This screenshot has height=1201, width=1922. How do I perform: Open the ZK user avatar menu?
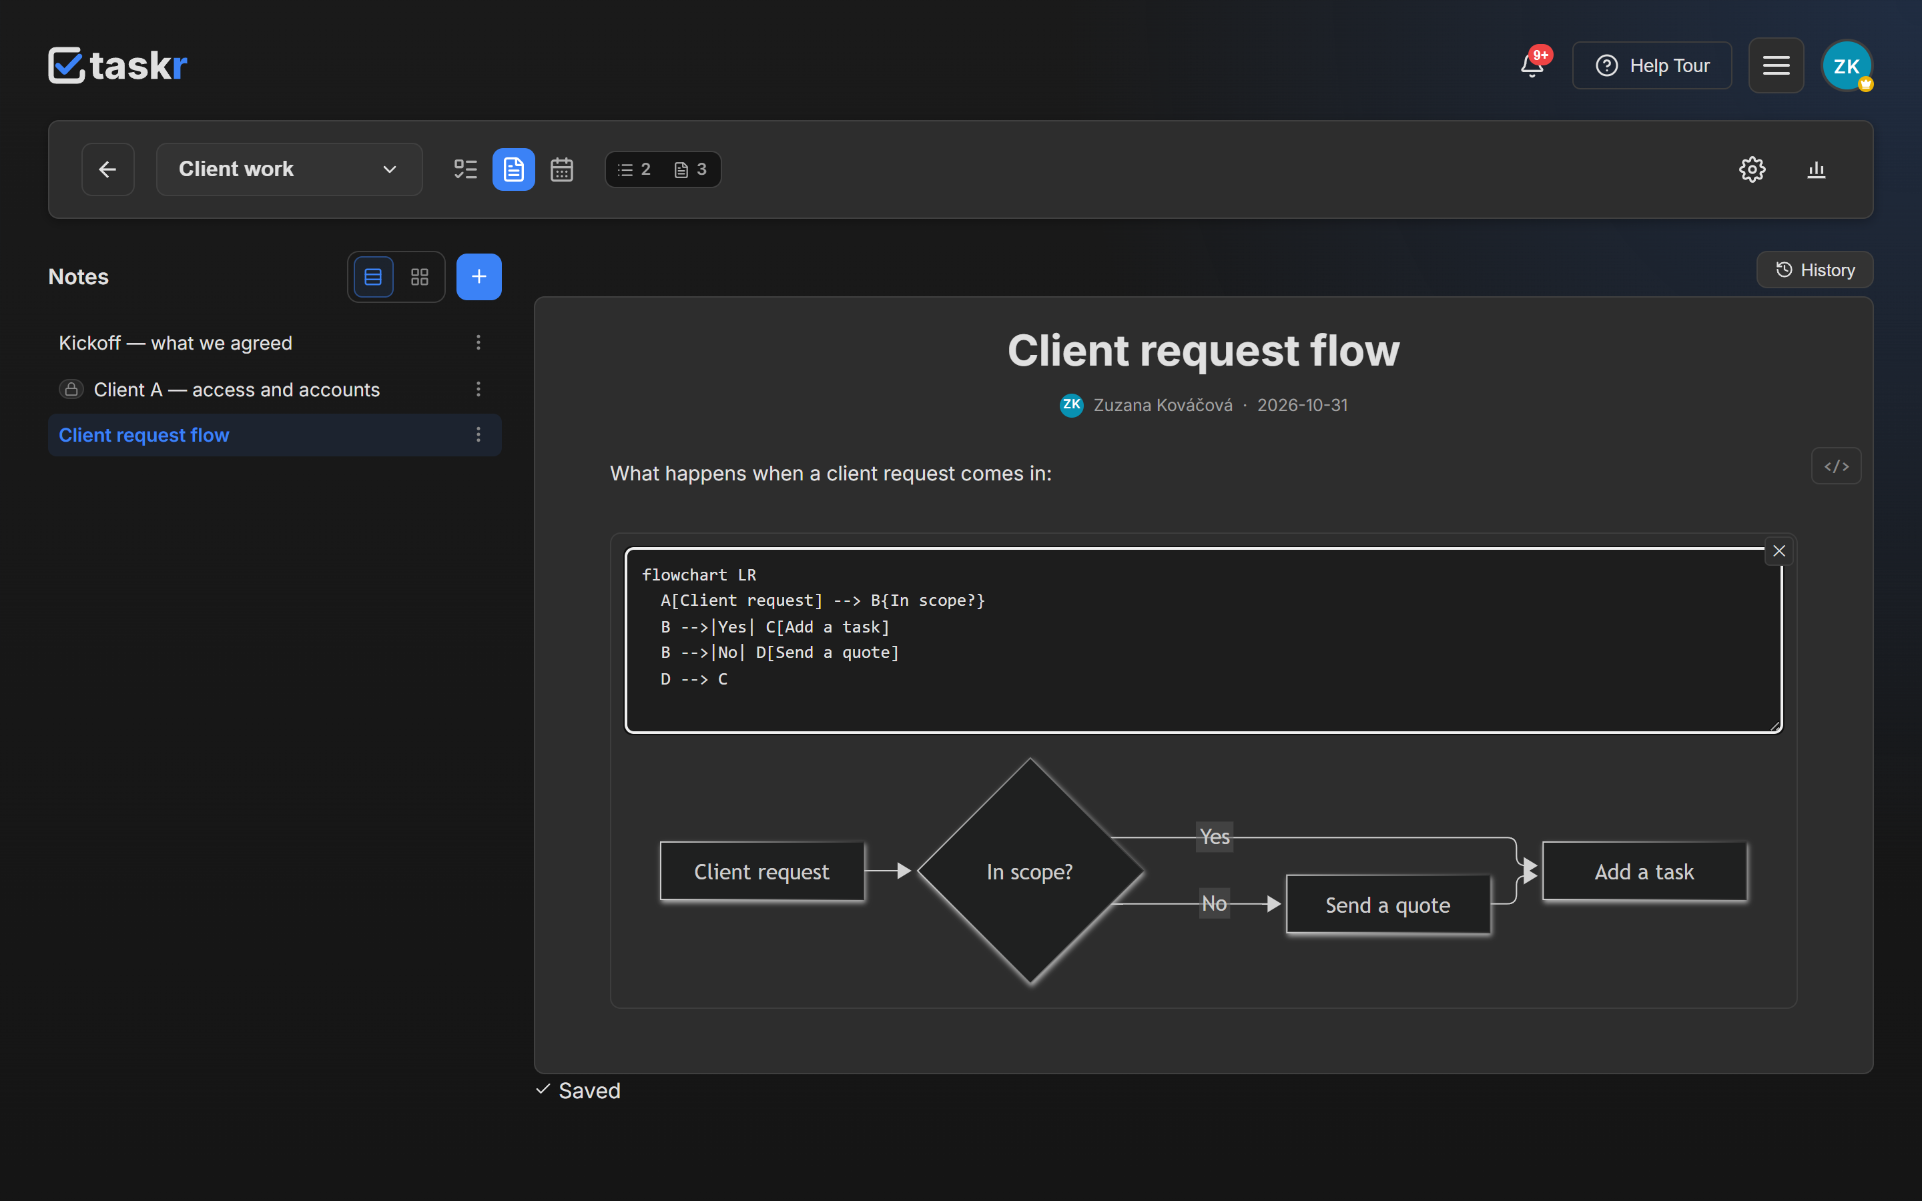pyautogui.click(x=1847, y=66)
